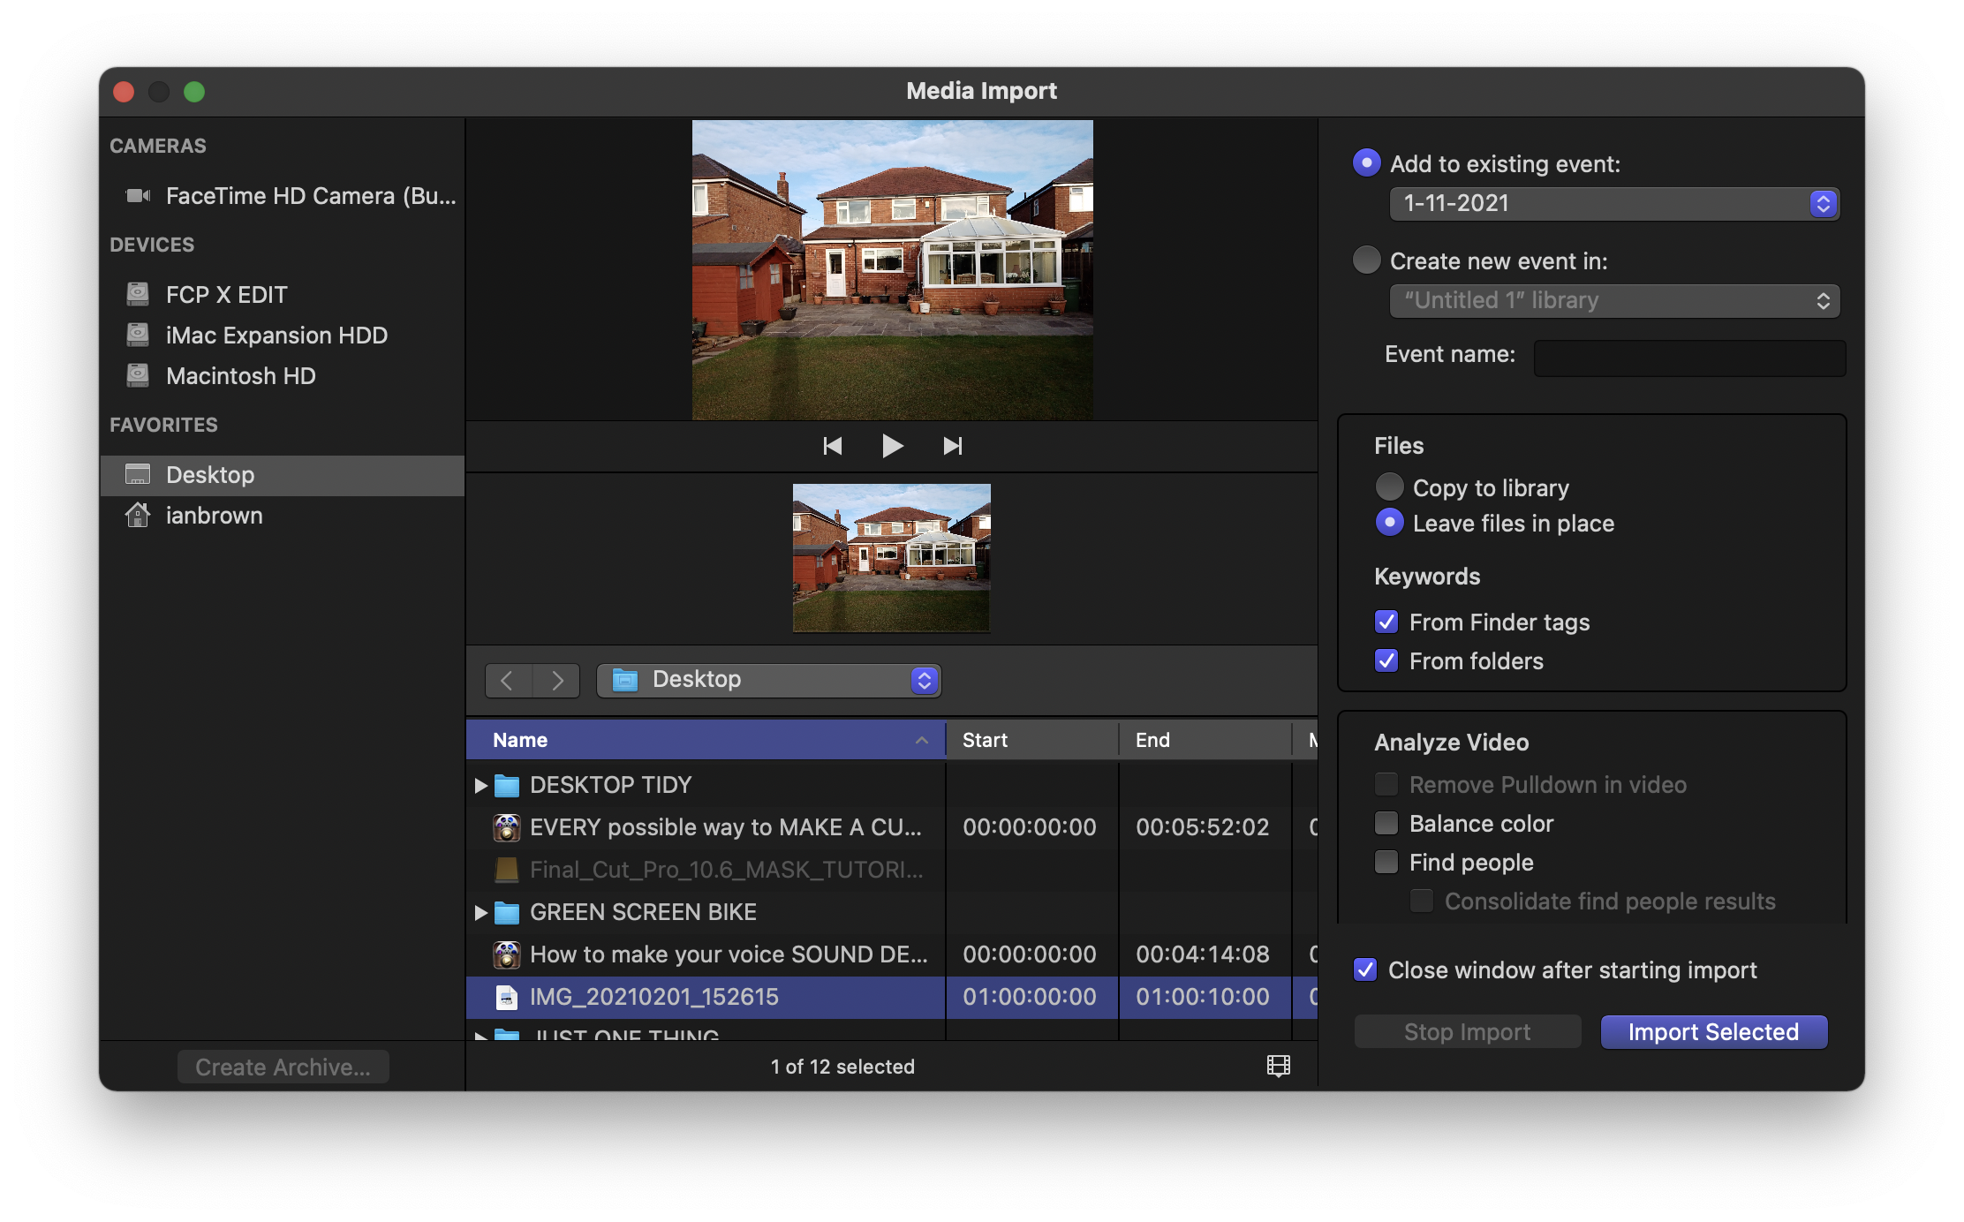Open the ianbrown home folder
This screenshot has height=1222, width=1964.
[214, 516]
